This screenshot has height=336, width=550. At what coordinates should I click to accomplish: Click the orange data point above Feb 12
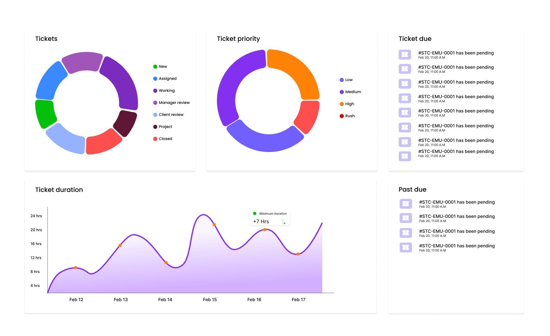coord(75,268)
